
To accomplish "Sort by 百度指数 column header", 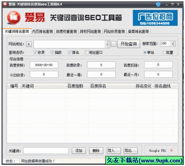I will click(x=77, y=86).
